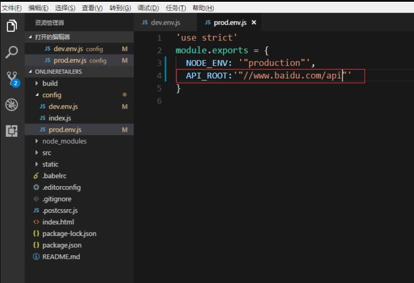
Task: Click the //www.baidu.com/api string value
Action: point(292,76)
